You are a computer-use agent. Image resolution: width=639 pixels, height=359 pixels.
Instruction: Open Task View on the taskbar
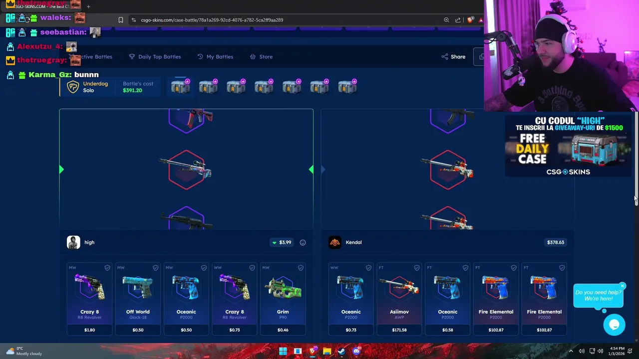[298, 352]
